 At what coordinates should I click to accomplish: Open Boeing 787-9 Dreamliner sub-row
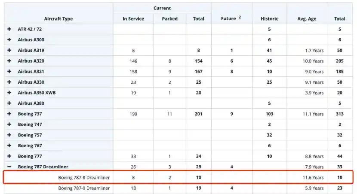pos(84,188)
